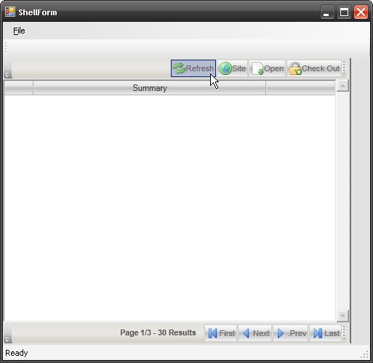Screen dimensions: 373x363
Task: Select the Check Out lock button
Action: click(314, 68)
